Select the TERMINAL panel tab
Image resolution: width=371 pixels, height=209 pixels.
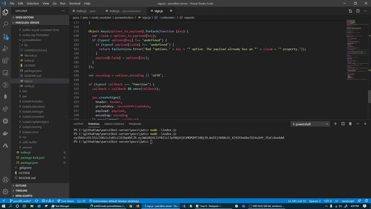pos(94,124)
